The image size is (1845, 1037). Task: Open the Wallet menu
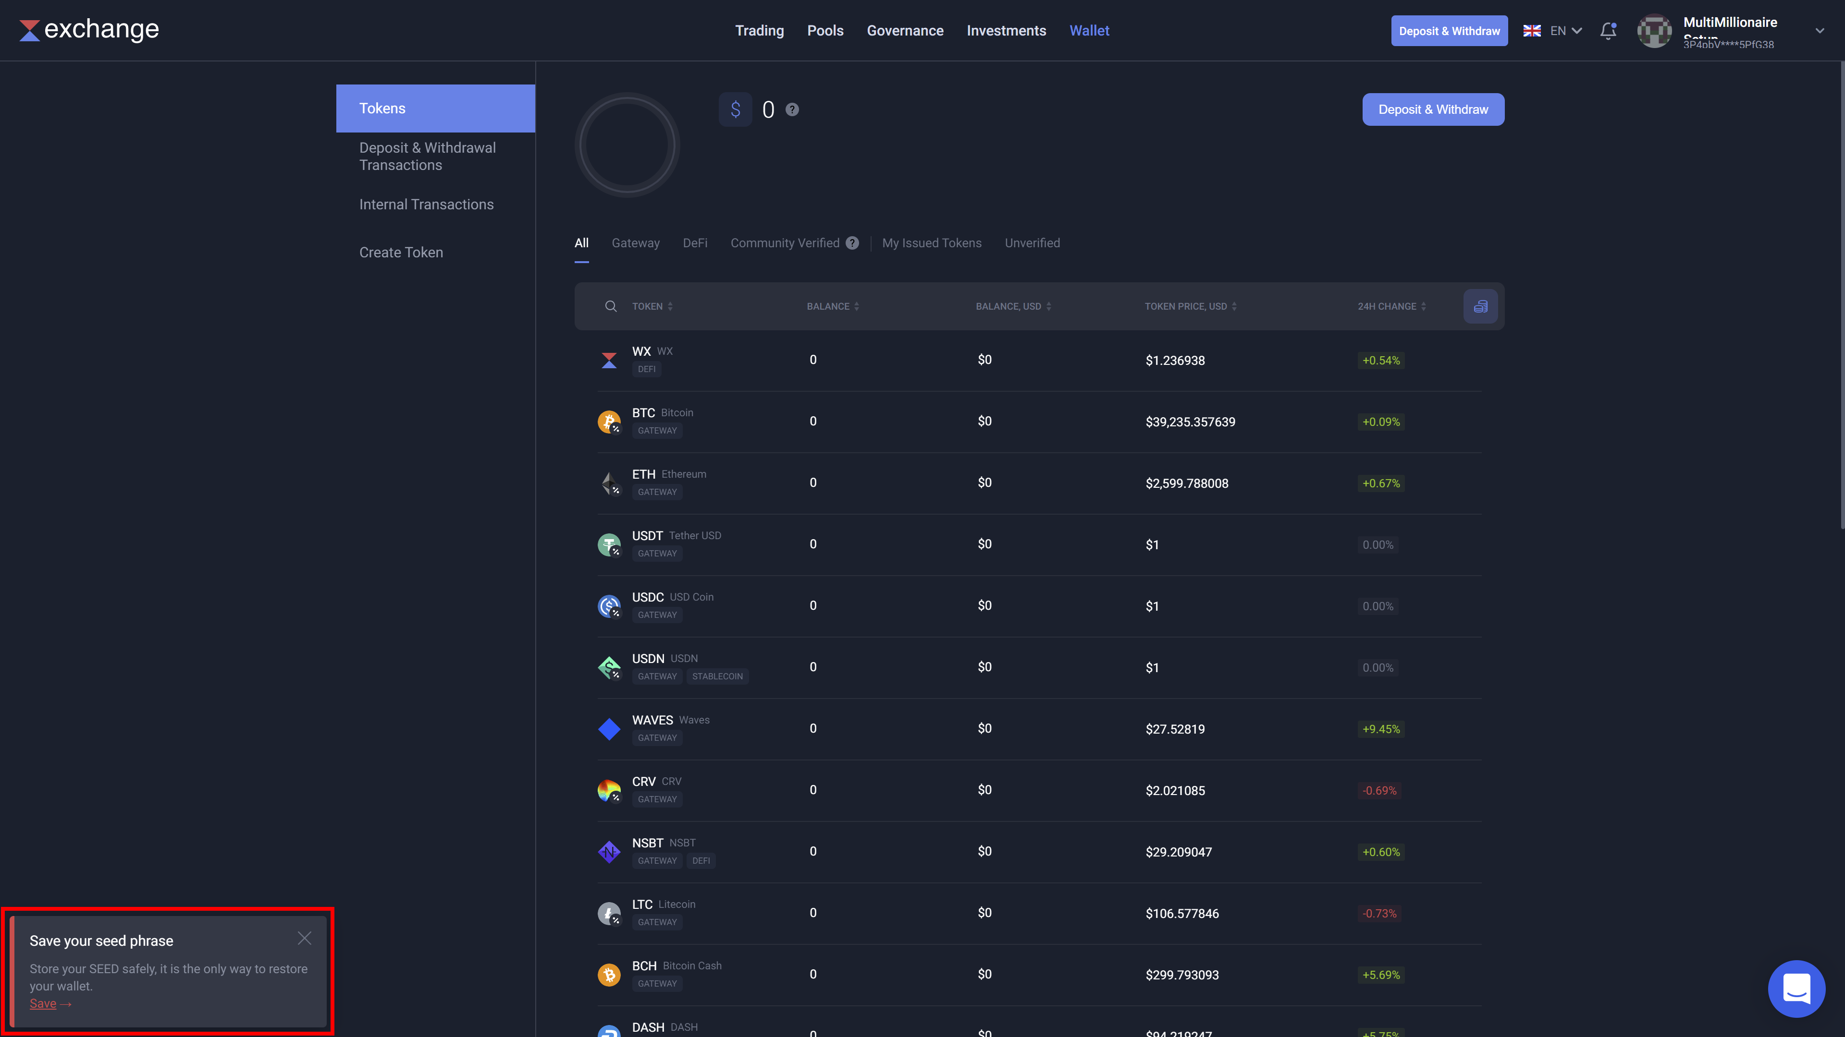coord(1089,31)
